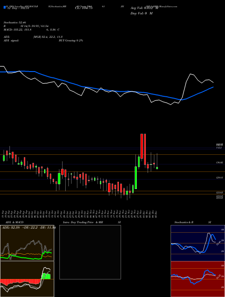Click the white closing price line peak
225x297 pixels.
coord(190,74)
